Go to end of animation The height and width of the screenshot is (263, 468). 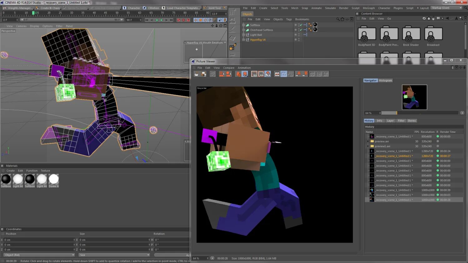pyautogui.click(x=171, y=20)
